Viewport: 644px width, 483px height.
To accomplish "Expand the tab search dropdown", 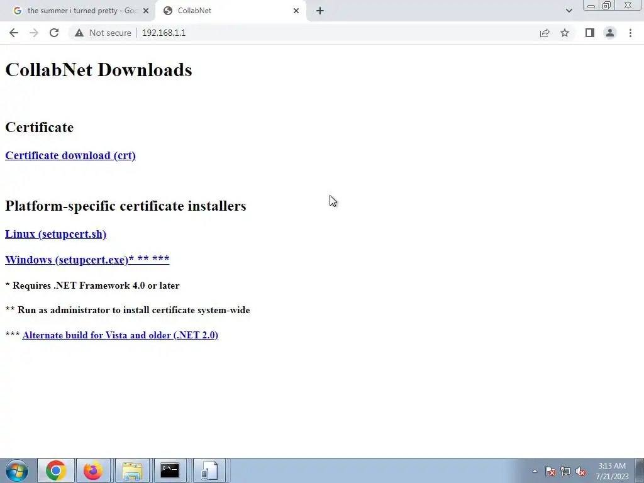I will [x=569, y=11].
